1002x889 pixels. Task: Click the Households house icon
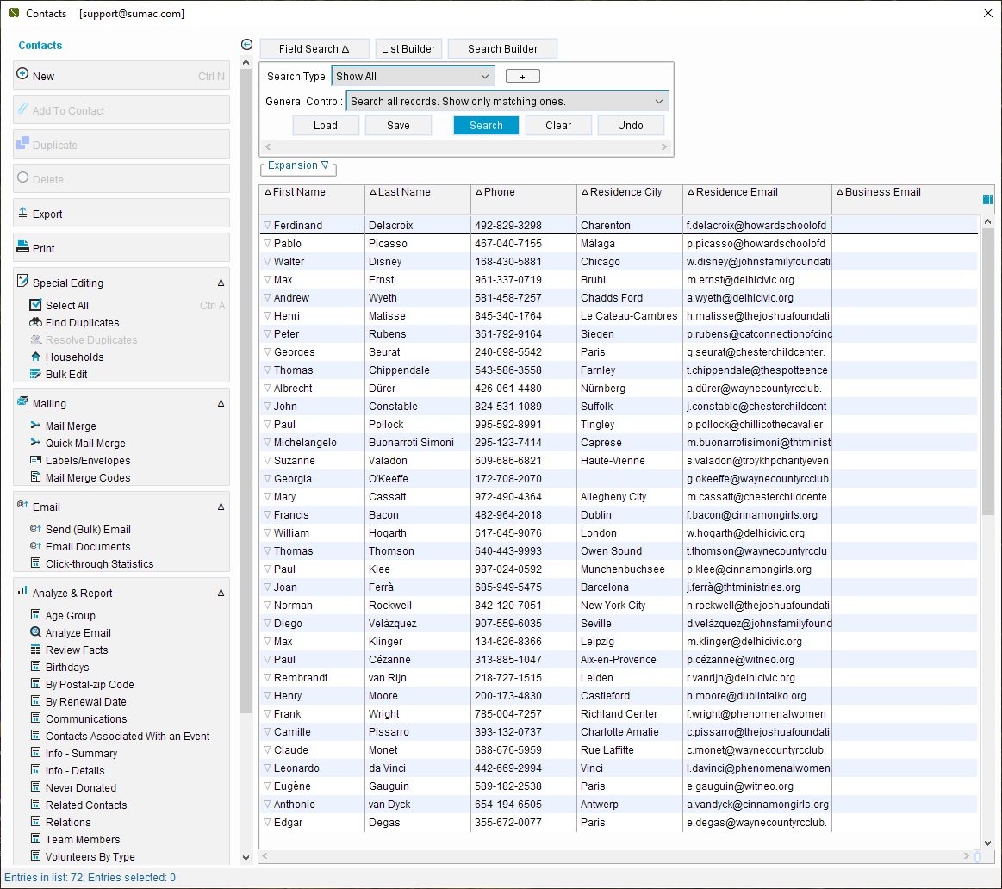coord(36,357)
